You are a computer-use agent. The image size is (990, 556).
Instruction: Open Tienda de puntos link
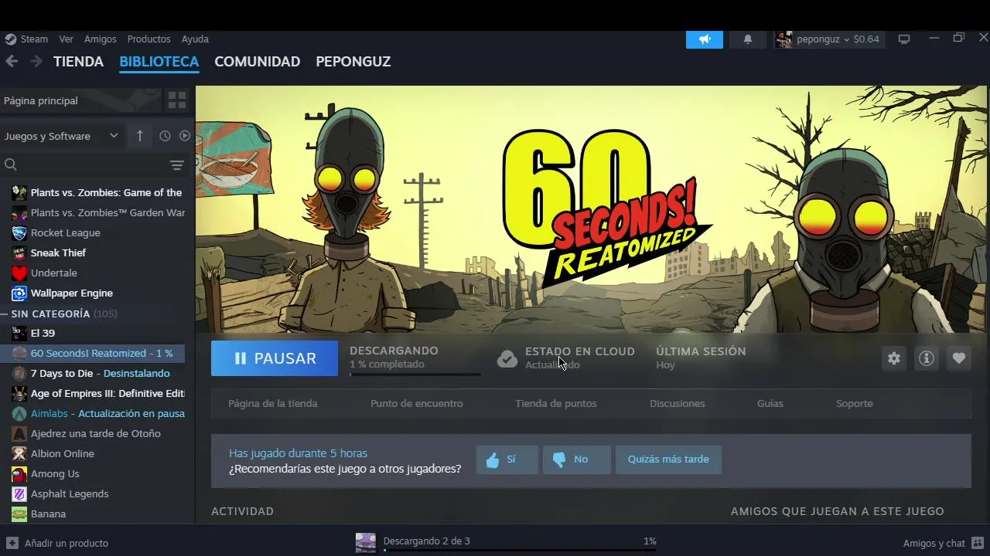(556, 403)
